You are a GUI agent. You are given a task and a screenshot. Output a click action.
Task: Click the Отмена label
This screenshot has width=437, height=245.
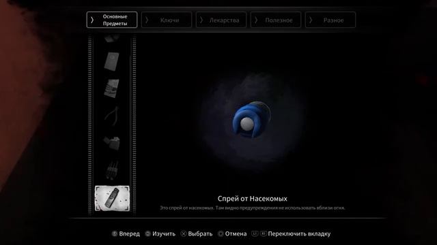tap(236, 234)
